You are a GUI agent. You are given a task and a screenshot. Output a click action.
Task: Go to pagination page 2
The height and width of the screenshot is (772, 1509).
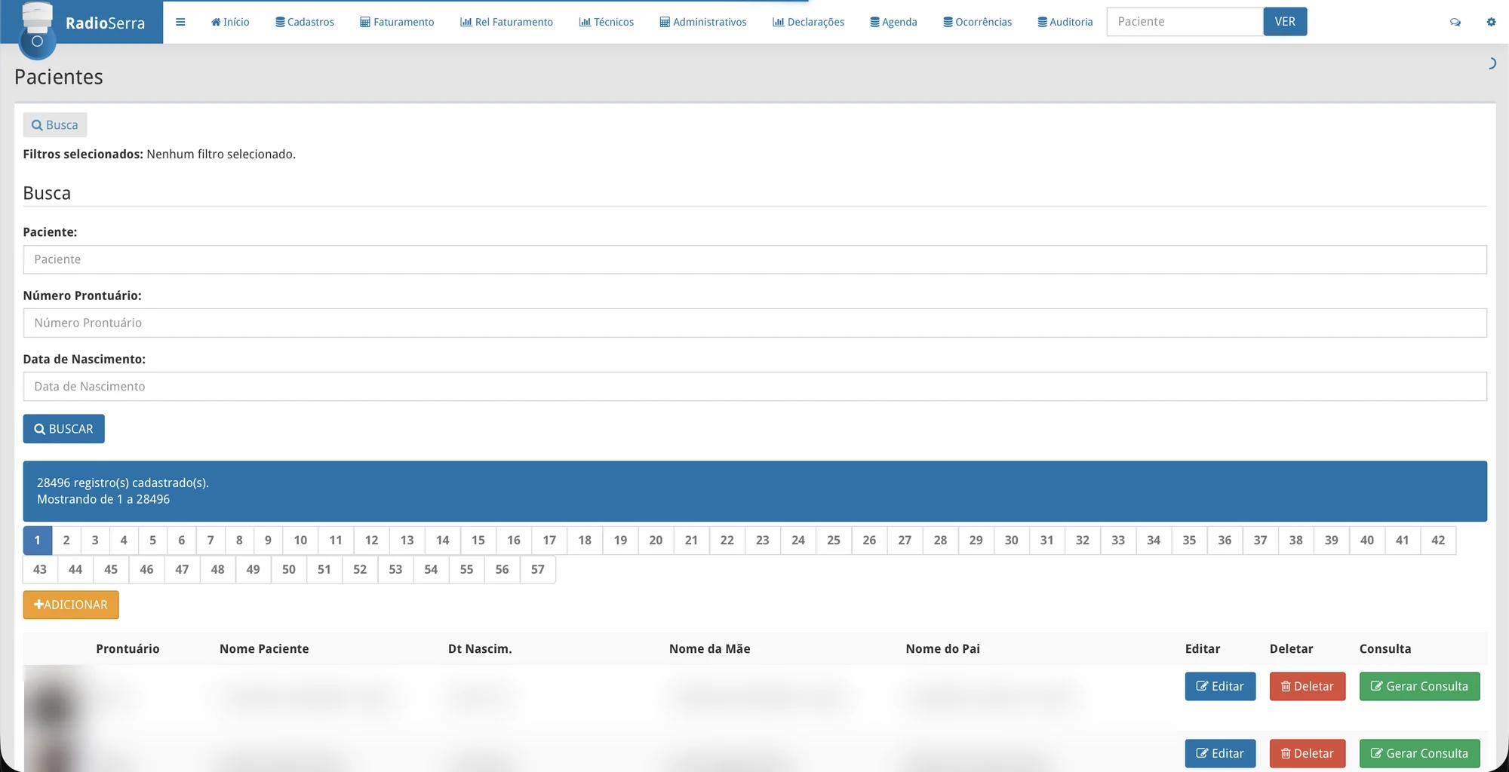pyautogui.click(x=66, y=540)
